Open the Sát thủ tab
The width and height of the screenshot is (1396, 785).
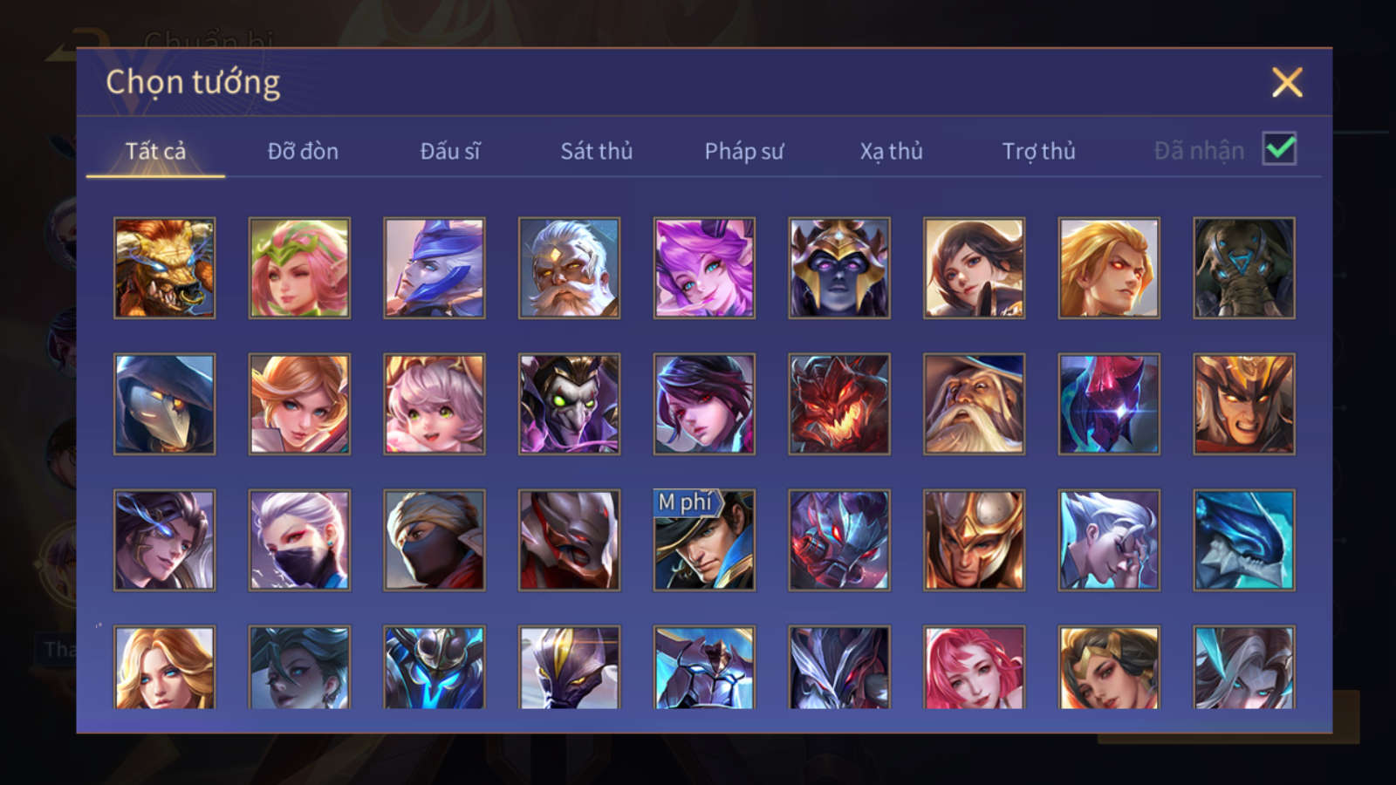coord(596,151)
